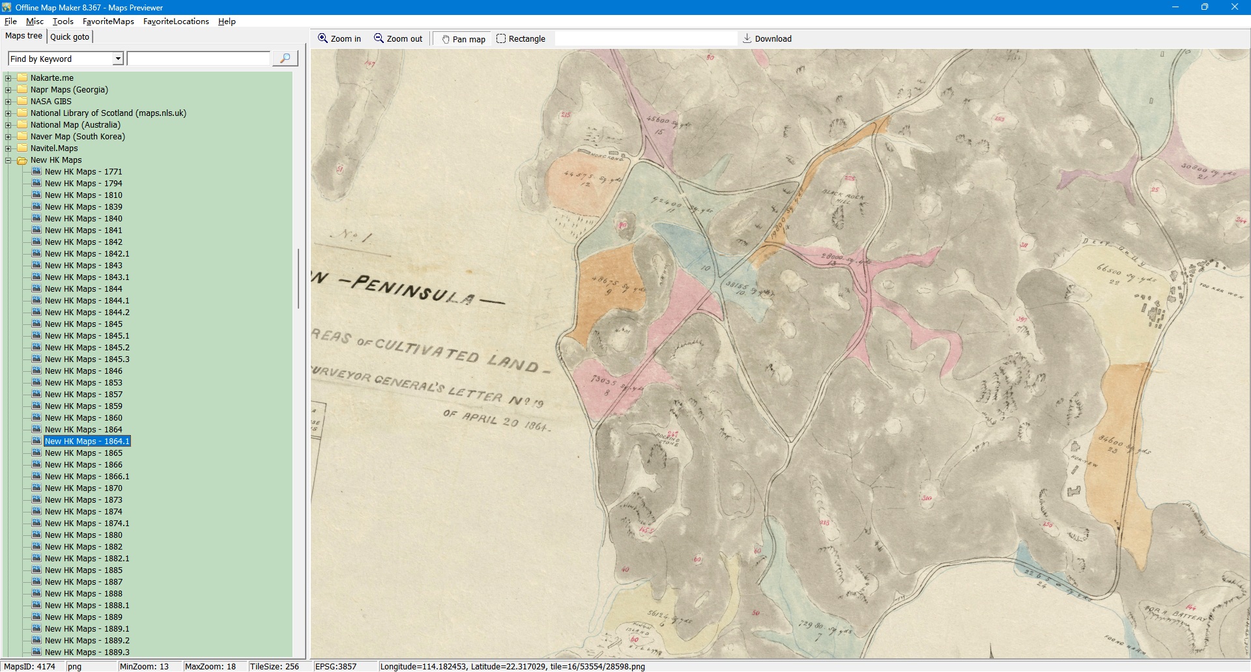Collapse the New HK Maps tree node
The image size is (1251, 672).
[x=8, y=160]
